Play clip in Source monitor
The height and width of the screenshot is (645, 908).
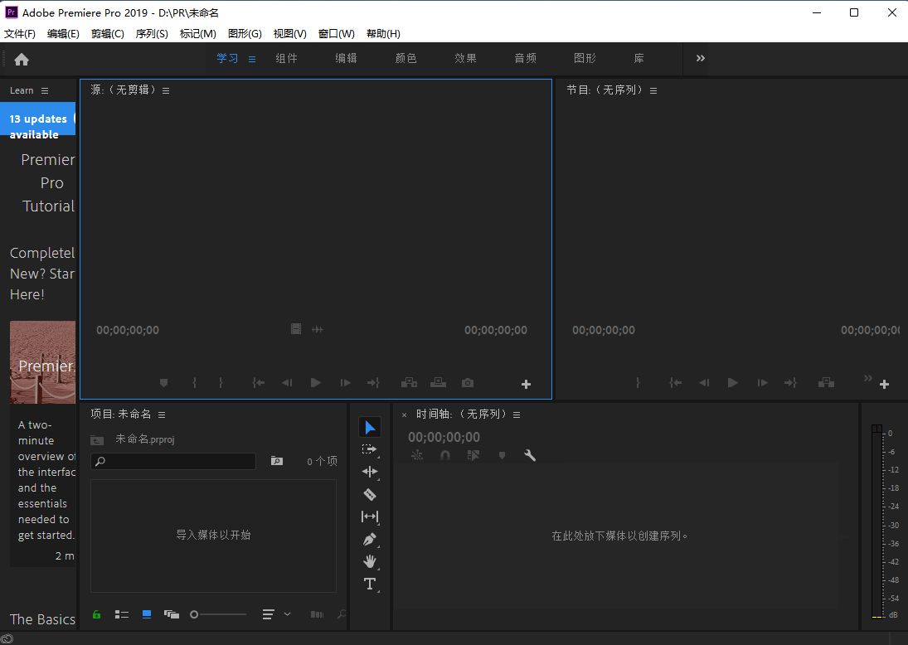pos(316,383)
